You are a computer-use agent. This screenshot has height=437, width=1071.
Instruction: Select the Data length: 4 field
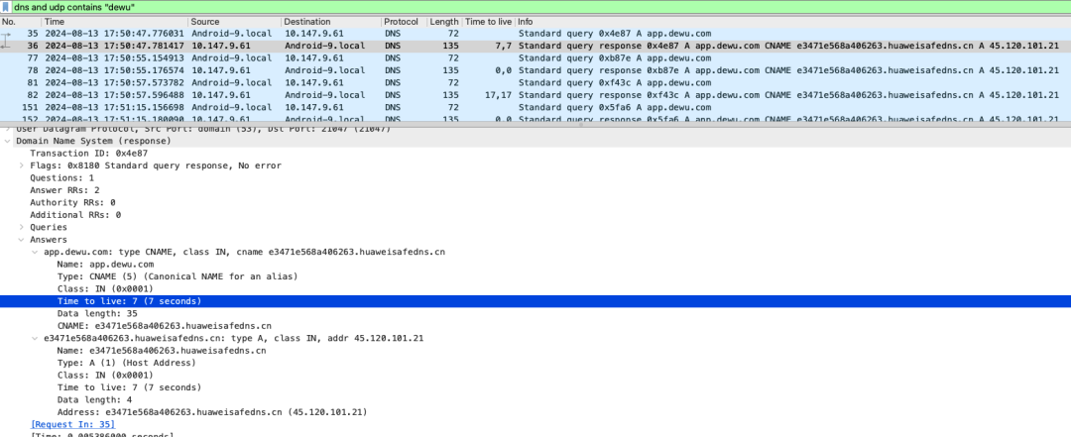coord(94,398)
